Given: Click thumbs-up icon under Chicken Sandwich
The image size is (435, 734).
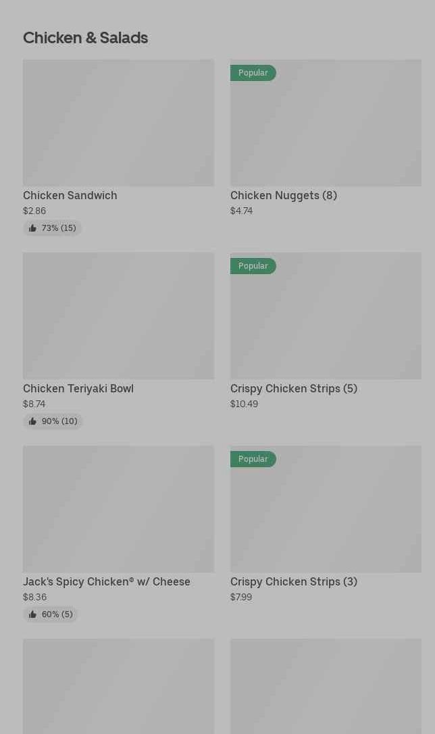Looking at the screenshot, I should click(32, 228).
